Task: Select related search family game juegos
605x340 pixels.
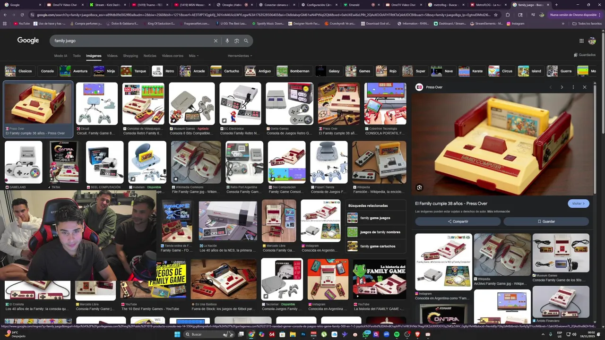Action: (375, 218)
